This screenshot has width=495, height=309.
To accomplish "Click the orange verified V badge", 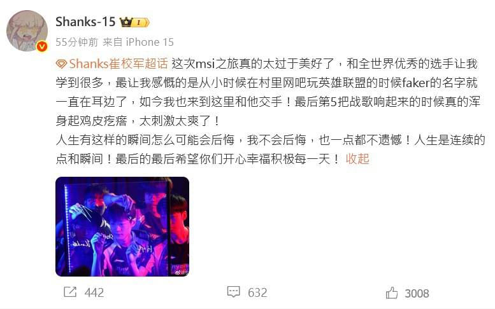I will (x=42, y=46).
